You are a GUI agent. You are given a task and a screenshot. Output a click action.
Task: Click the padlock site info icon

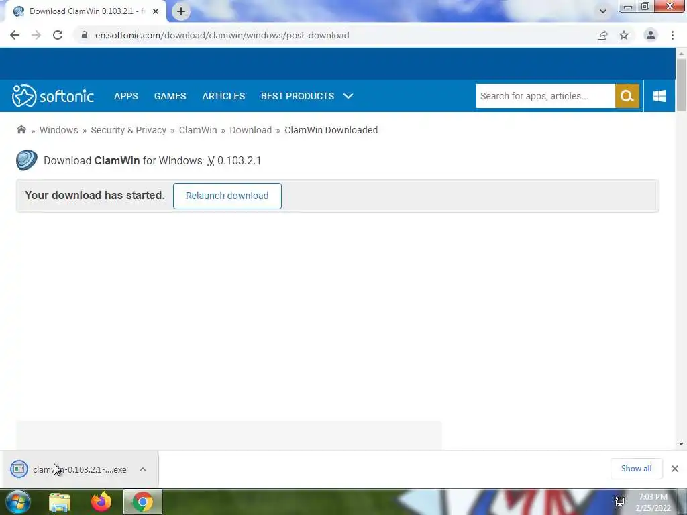point(85,35)
